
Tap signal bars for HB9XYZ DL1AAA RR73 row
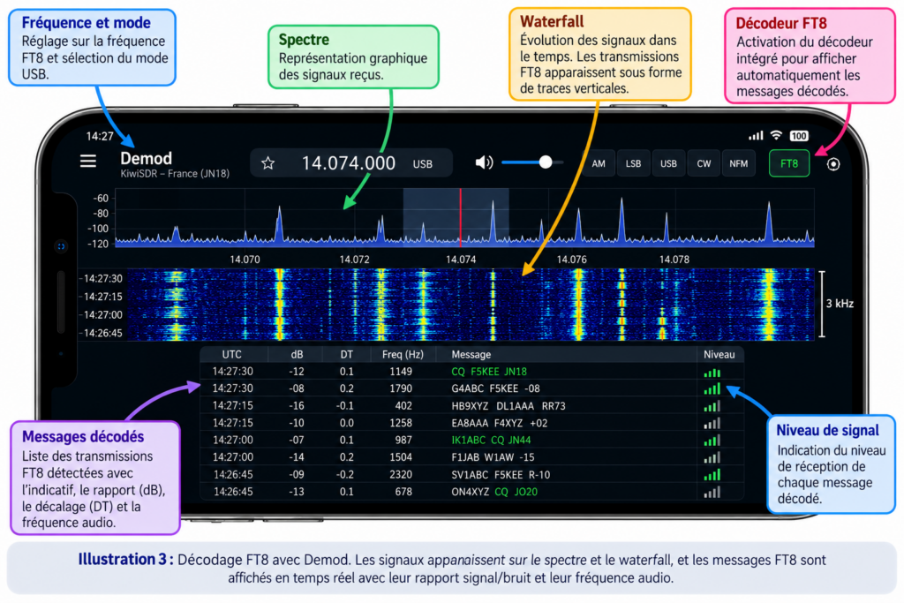(x=712, y=406)
